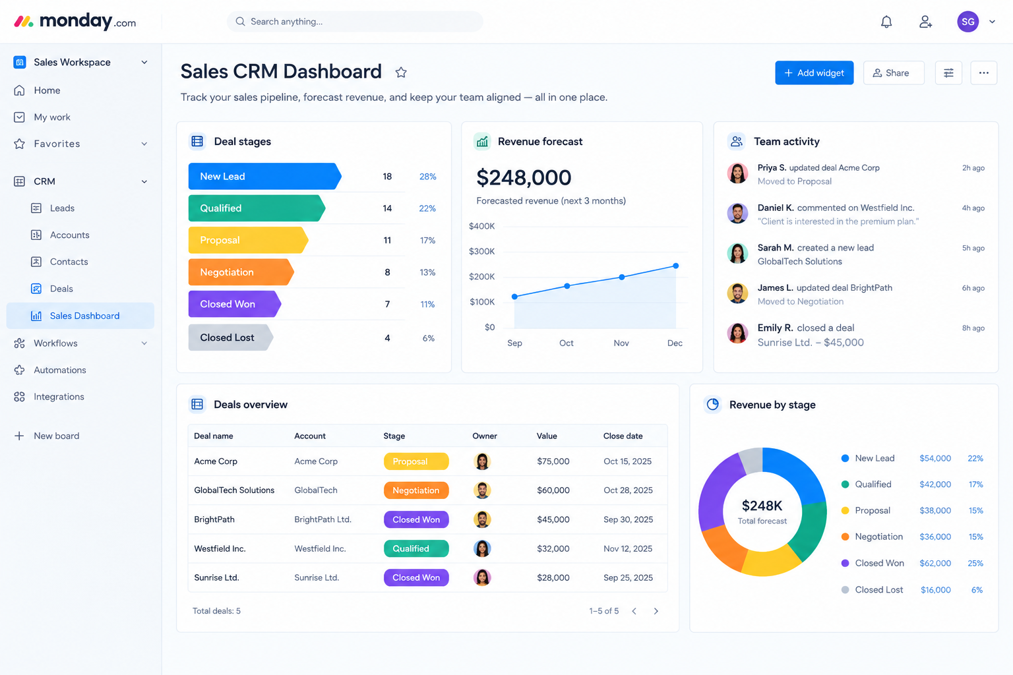Click Emily R. avatar in Team activity
Screen dimensions: 1013x675
click(x=737, y=334)
